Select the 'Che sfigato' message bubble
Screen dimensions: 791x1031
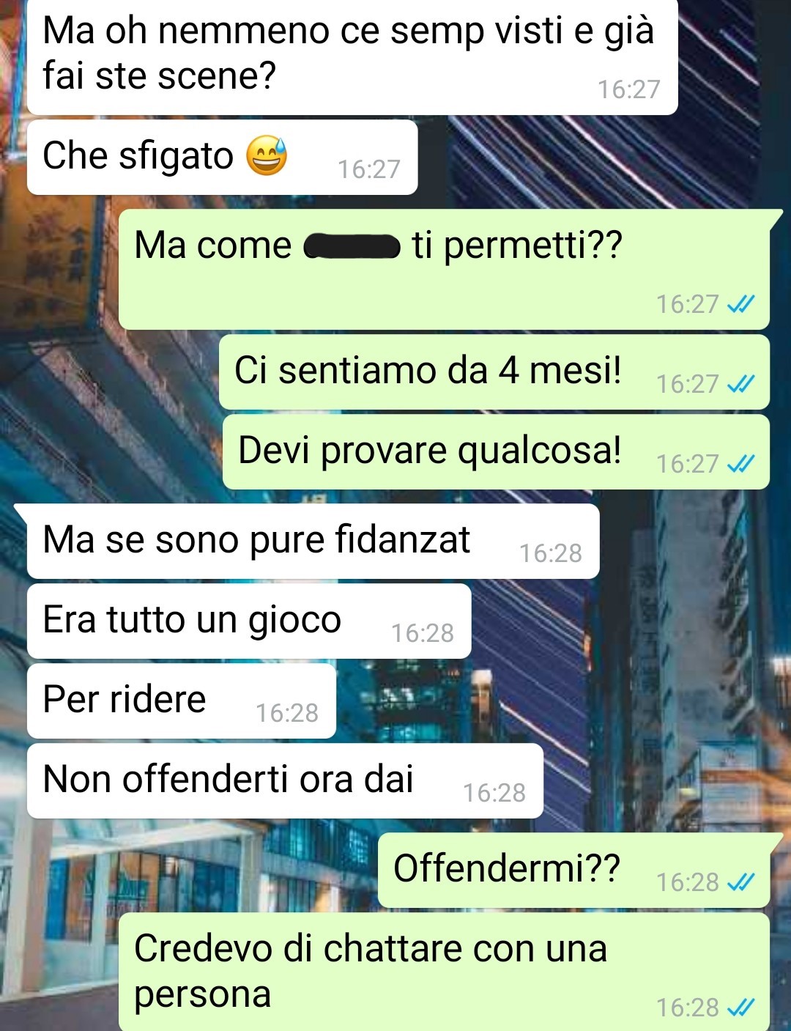coord(222,158)
